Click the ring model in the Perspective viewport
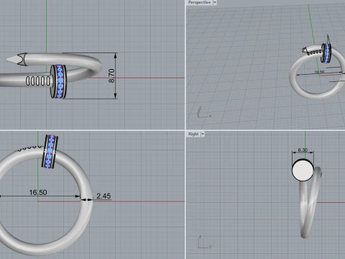The height and width of the screenshot is (259, 345). click(318, 72)
